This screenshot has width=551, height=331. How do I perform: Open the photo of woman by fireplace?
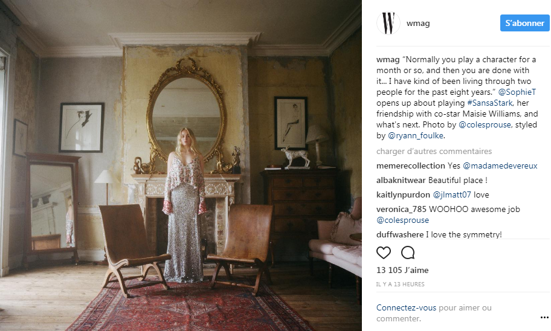(181, 165)
